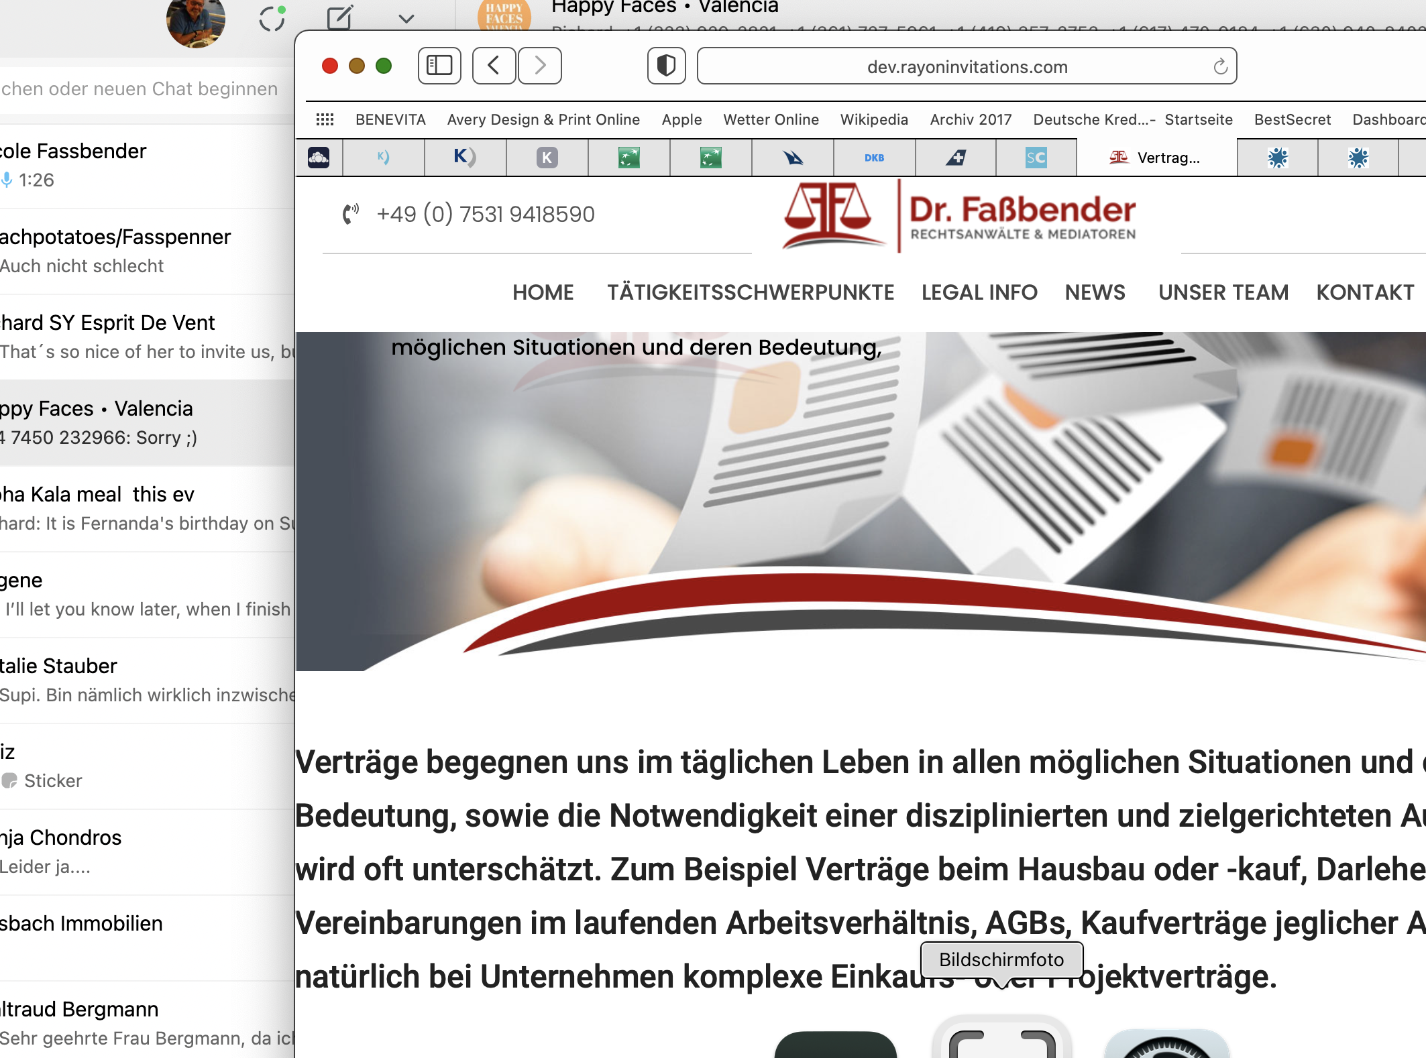Open the Wikipedia bookmark
1426x1058 pixels.
pyautogui.click(x=873, y=119)
